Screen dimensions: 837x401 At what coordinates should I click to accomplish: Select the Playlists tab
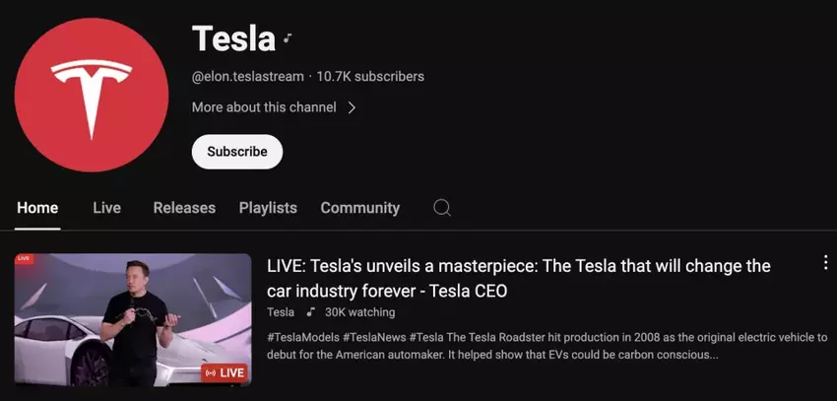[268, 208]
